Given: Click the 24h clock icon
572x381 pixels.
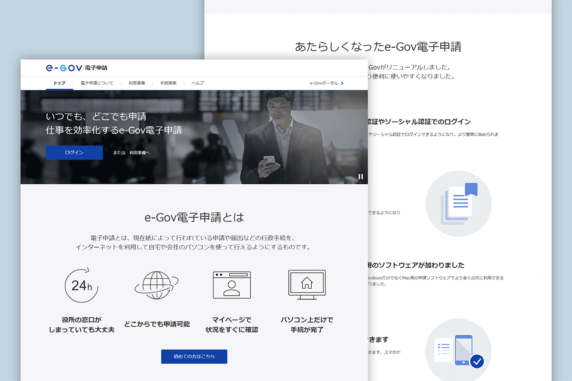Looking at the screenshot, I should [x=82, y=285].
